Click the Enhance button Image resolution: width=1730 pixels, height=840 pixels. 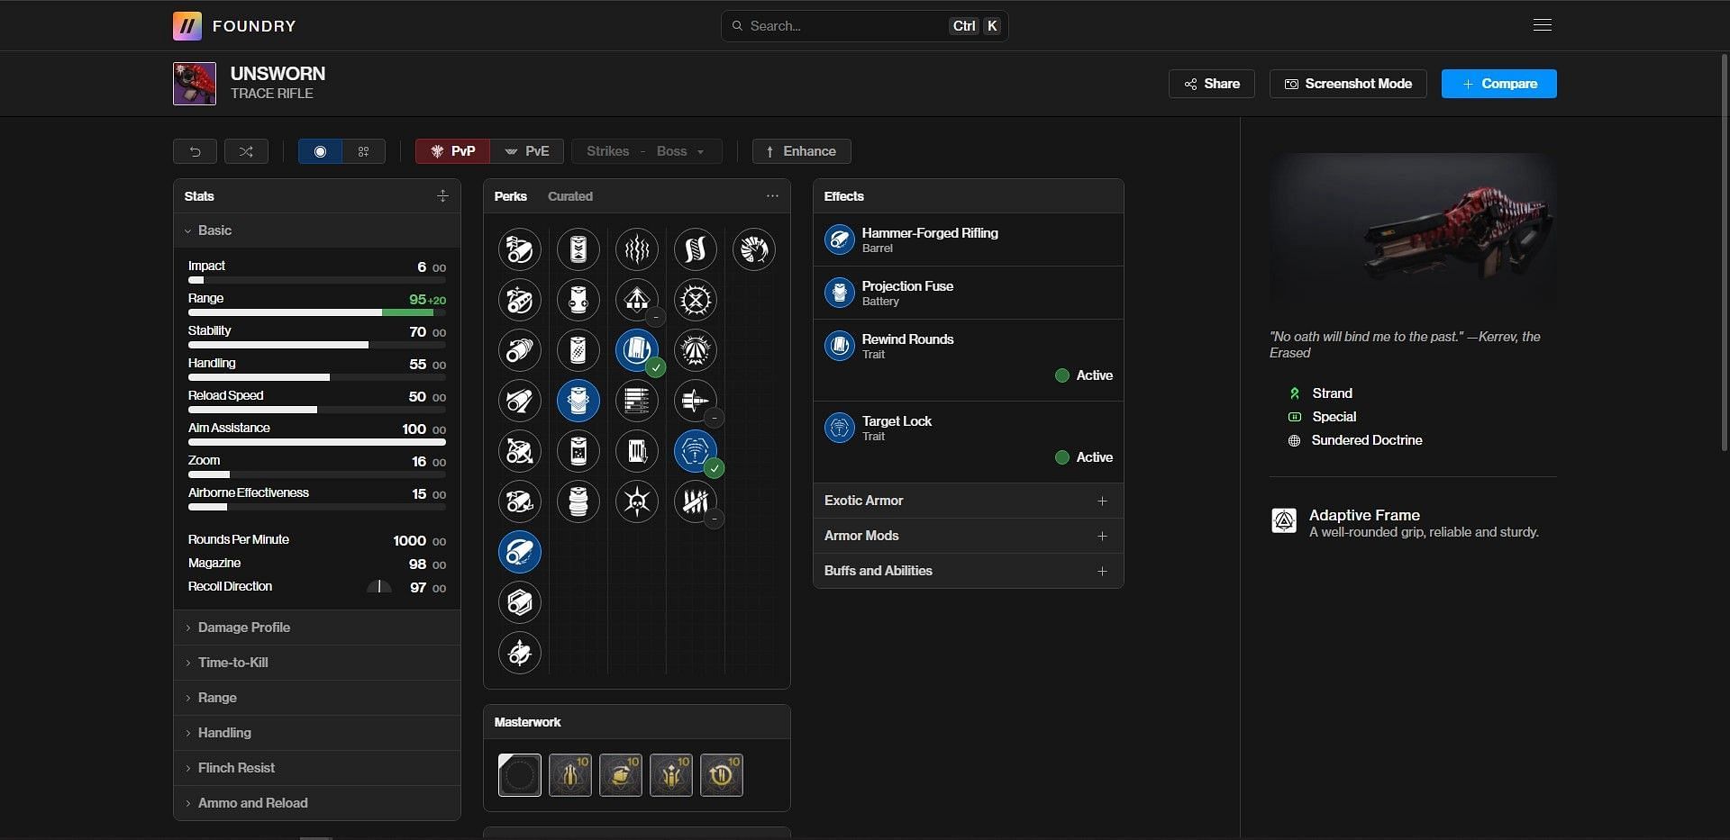click(x=801, y=151)
